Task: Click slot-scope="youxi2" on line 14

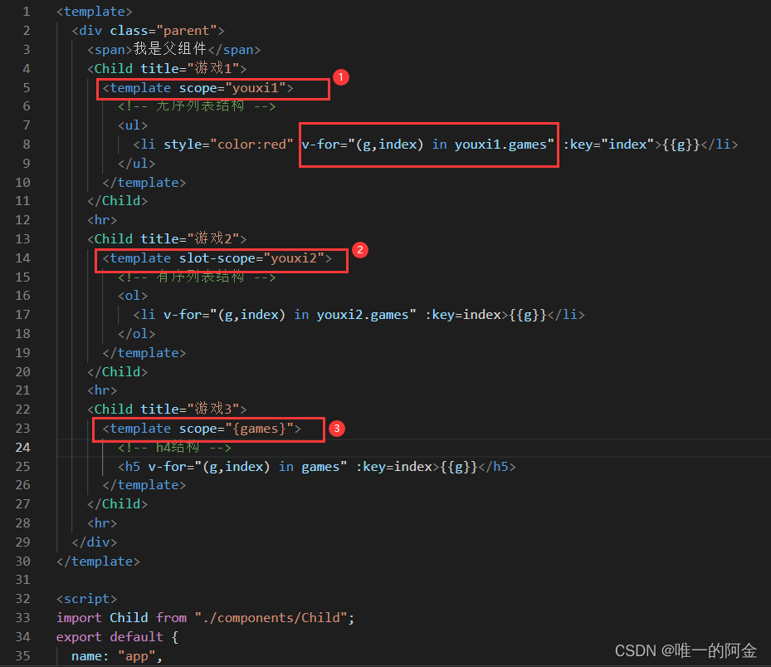Action: point(251,258)
